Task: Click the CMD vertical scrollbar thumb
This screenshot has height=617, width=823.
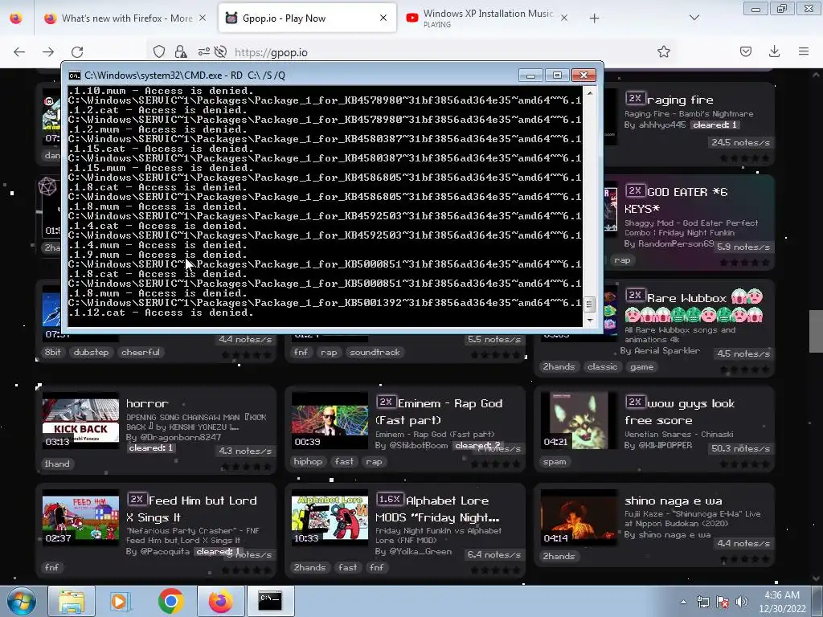Action: point(589,304)
